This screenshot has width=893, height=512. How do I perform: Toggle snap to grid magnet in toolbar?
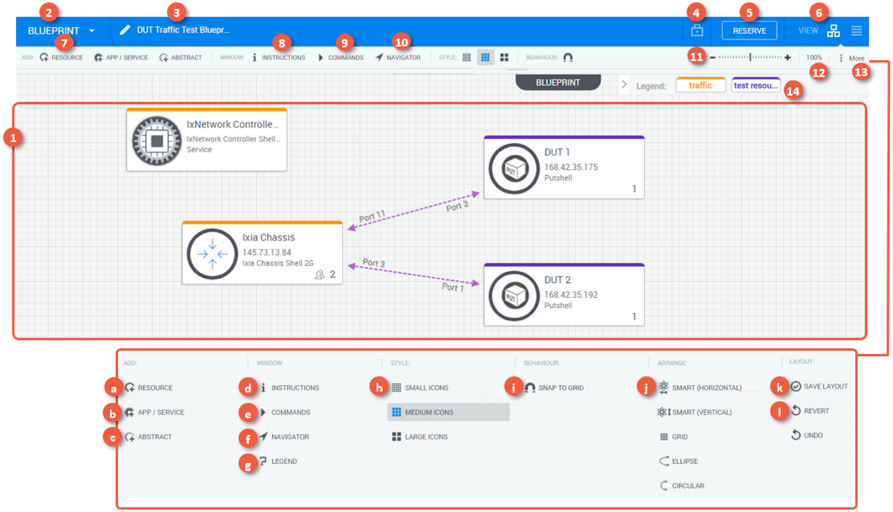568,58
